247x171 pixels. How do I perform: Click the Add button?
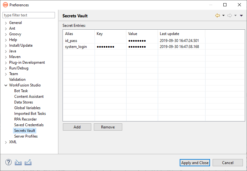pos(77,127)
